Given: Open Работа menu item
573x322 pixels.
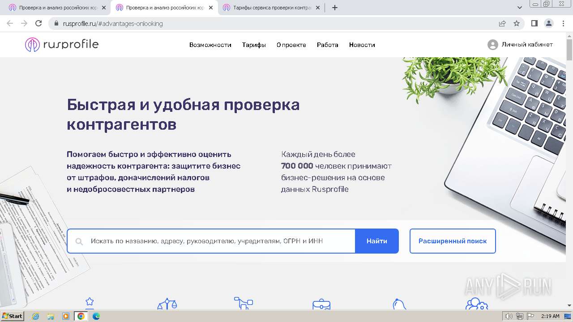Looking at the screenshot, I should tap(328, 45).
